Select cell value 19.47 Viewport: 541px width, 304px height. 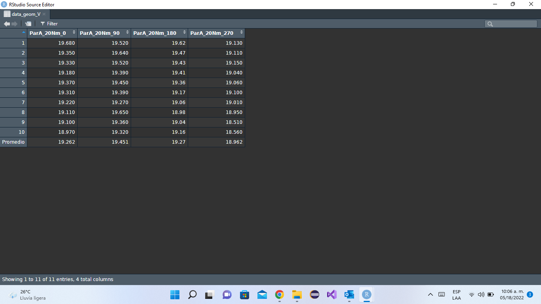[x=179, y=53]
